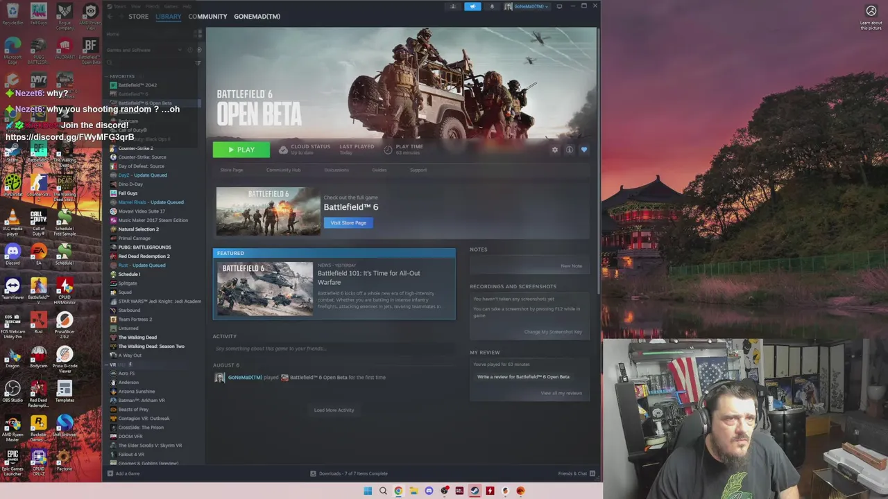Click the recent activity clock icon in sidebar
Screen dimensions: 888x499
[190, 50]
